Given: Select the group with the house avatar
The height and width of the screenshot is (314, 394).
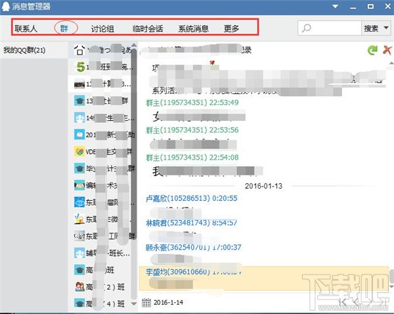Looking at the screenshot, I should (x=79, y=50).
